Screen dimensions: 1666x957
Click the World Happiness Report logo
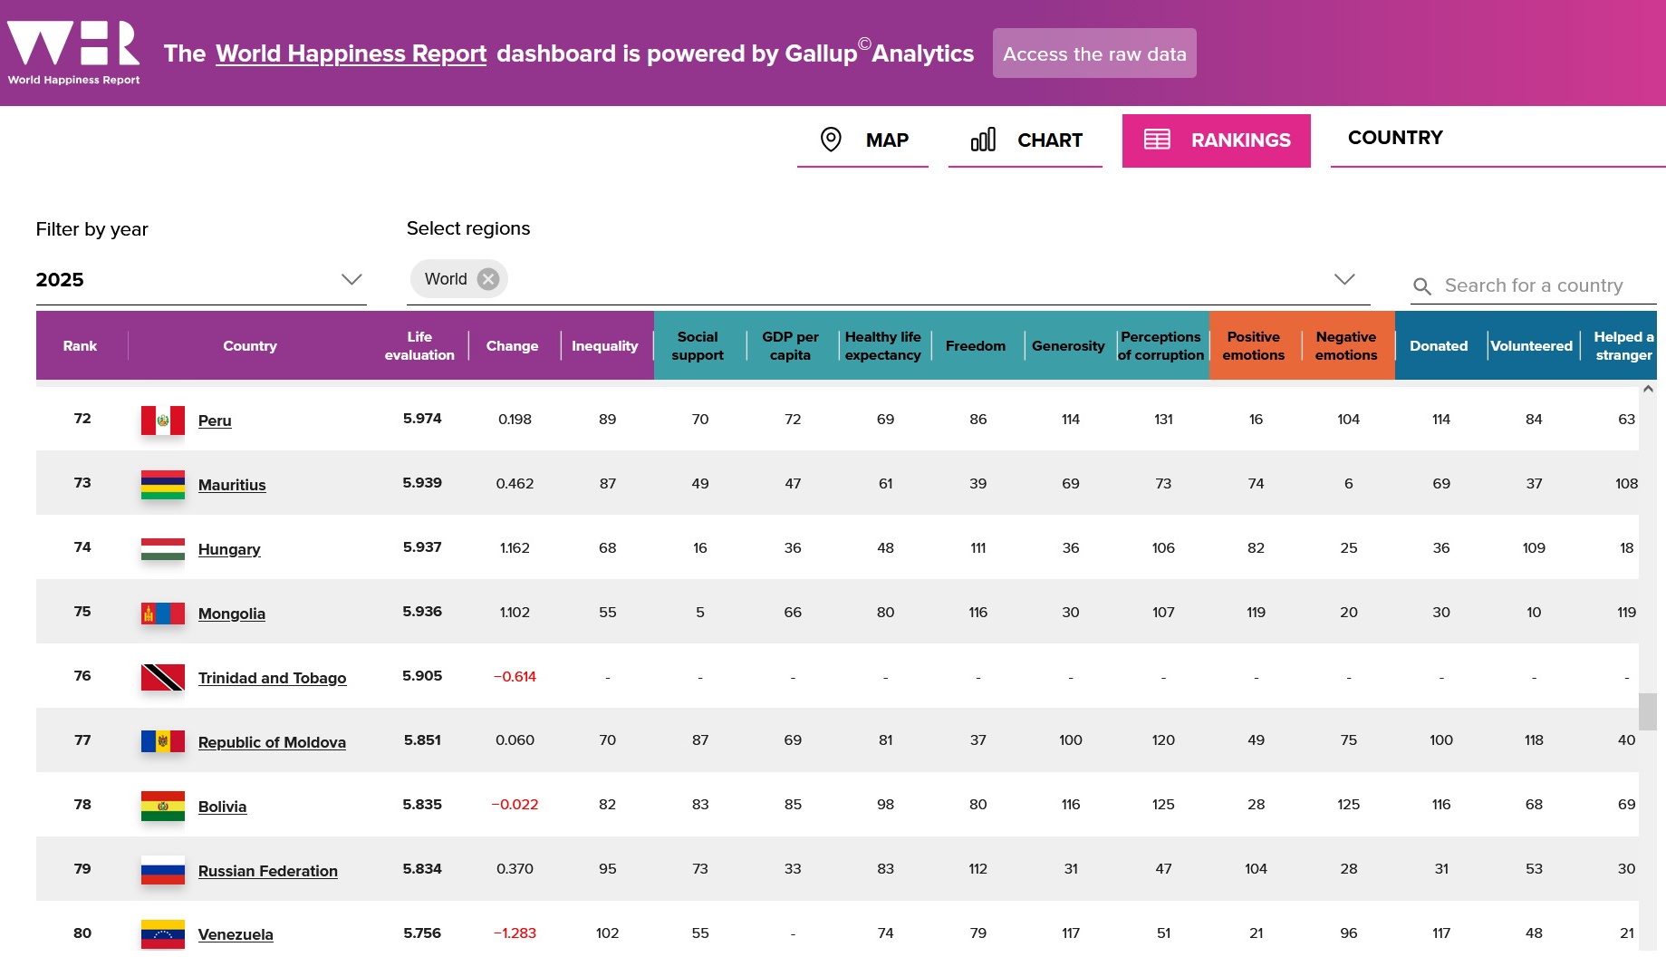point(73,53)
